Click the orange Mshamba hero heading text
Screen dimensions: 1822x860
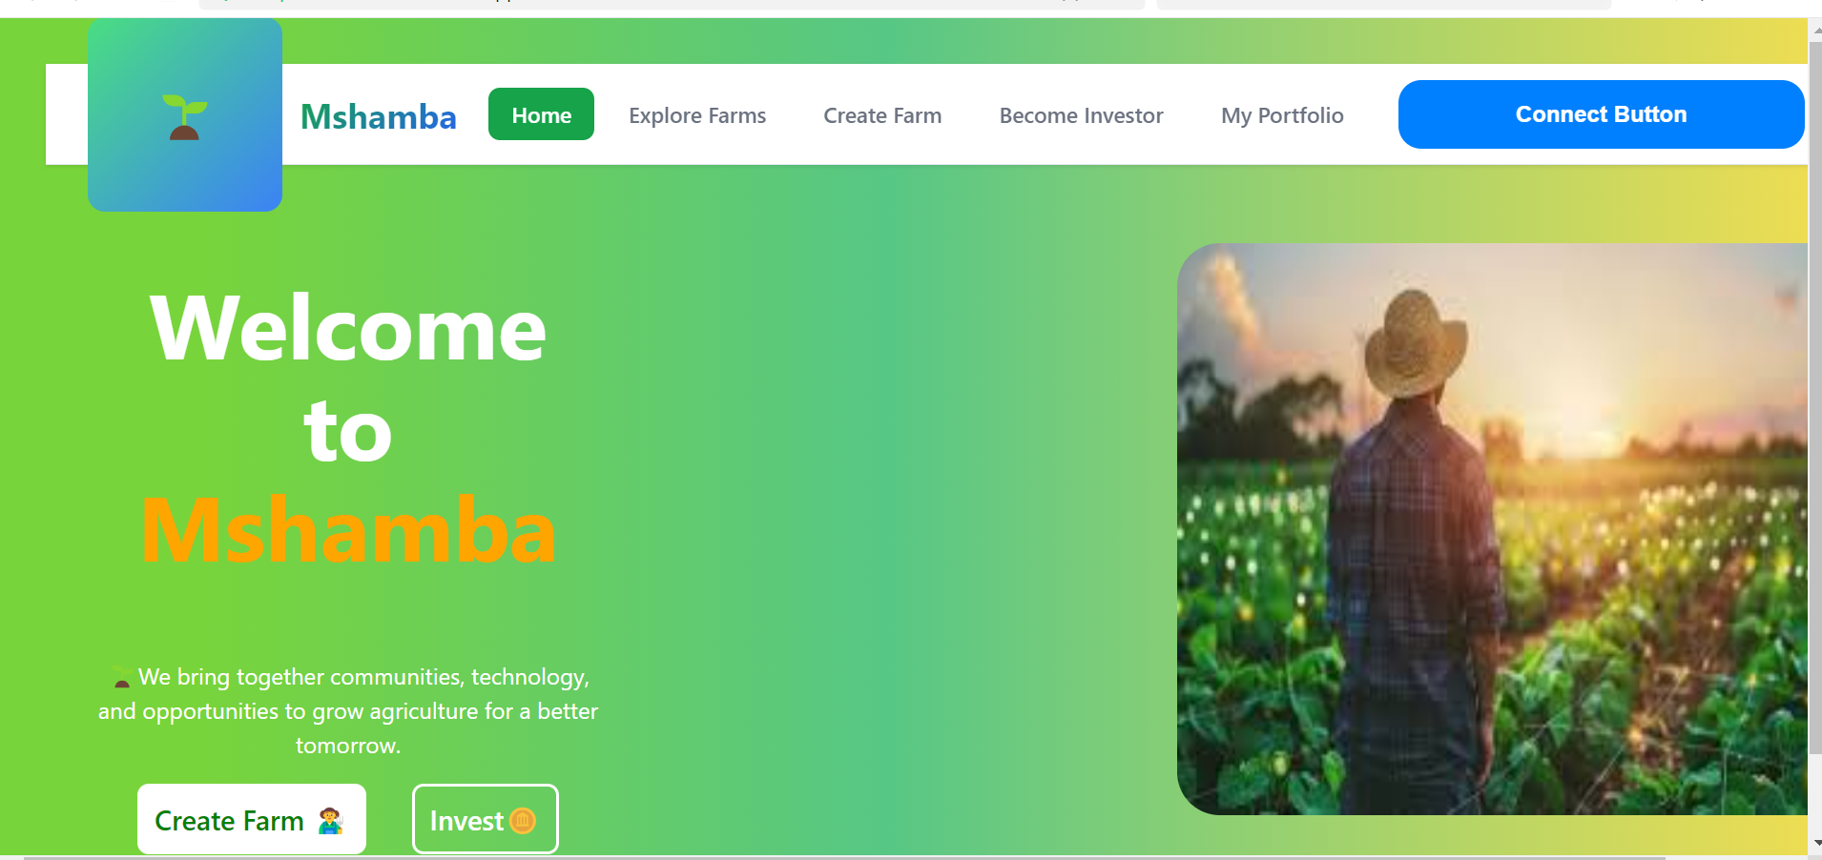(x=348, y=530)
